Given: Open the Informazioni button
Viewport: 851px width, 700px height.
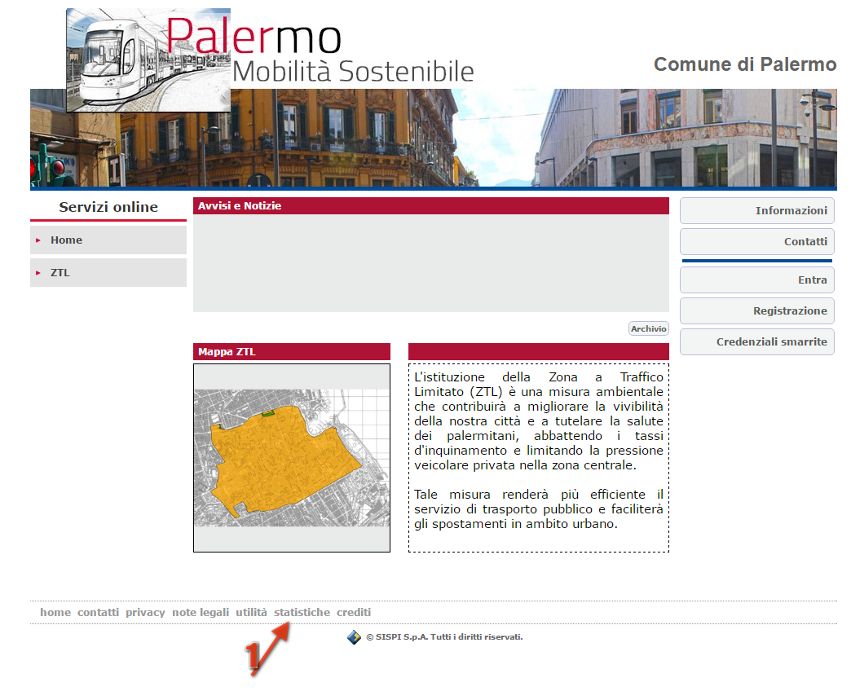Looking at the screenshot, I should [x=757, y=210].
